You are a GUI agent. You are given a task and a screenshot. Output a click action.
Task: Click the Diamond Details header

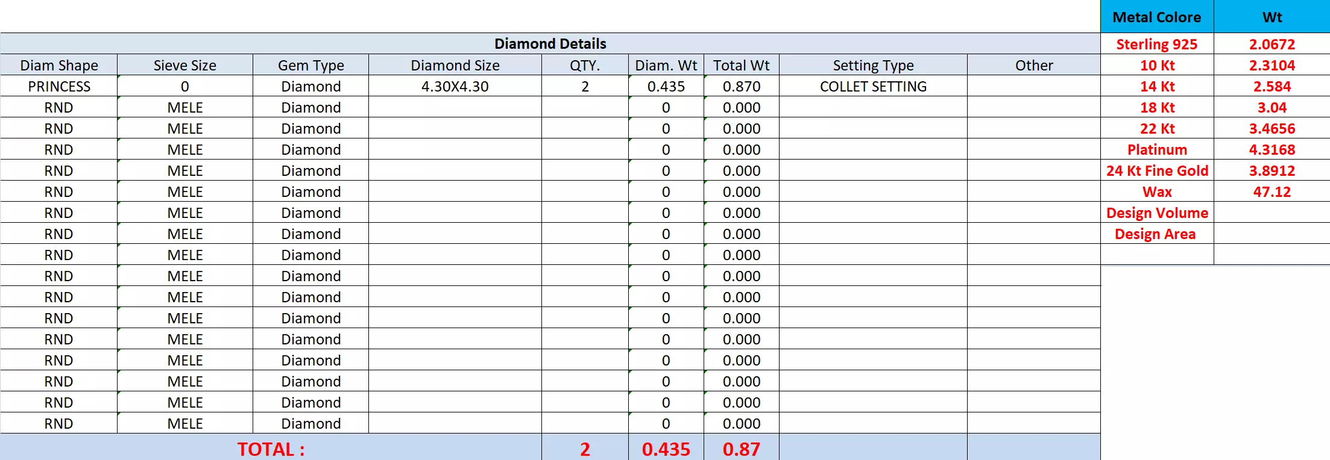[x=550, y=43]
